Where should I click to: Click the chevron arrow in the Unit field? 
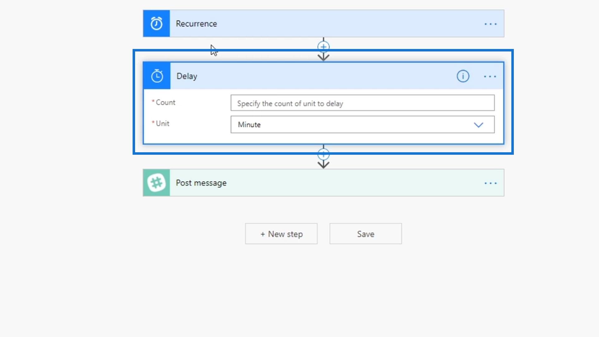[x=478, y=125]
